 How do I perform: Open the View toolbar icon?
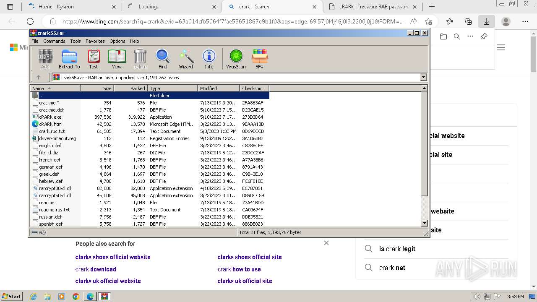(x=117, y=59)
